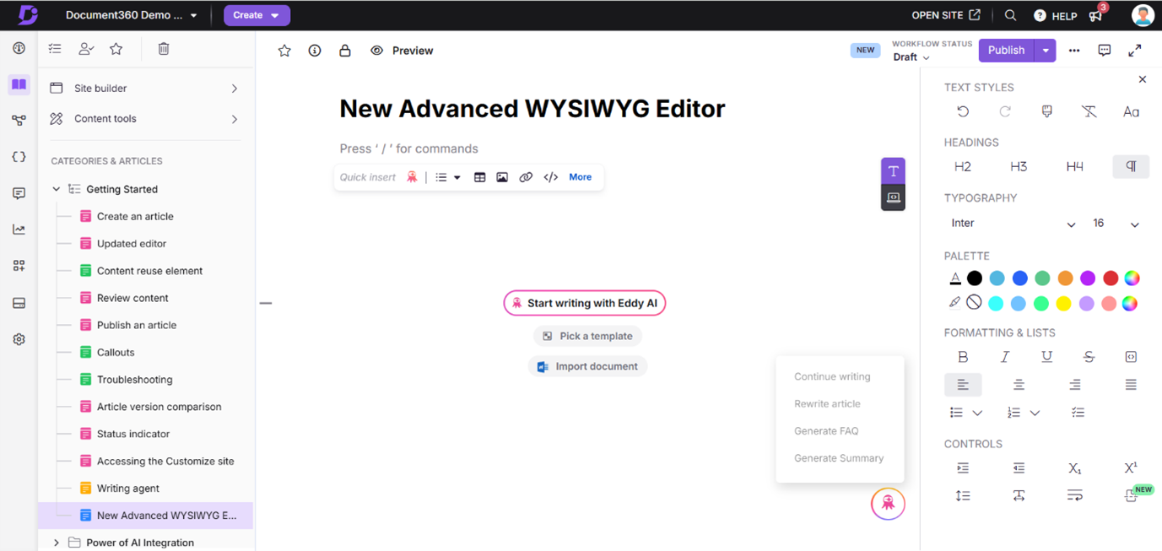Click the Publish button
Viewport: 1162px width, 551px height.
[x=1007, y=51]
